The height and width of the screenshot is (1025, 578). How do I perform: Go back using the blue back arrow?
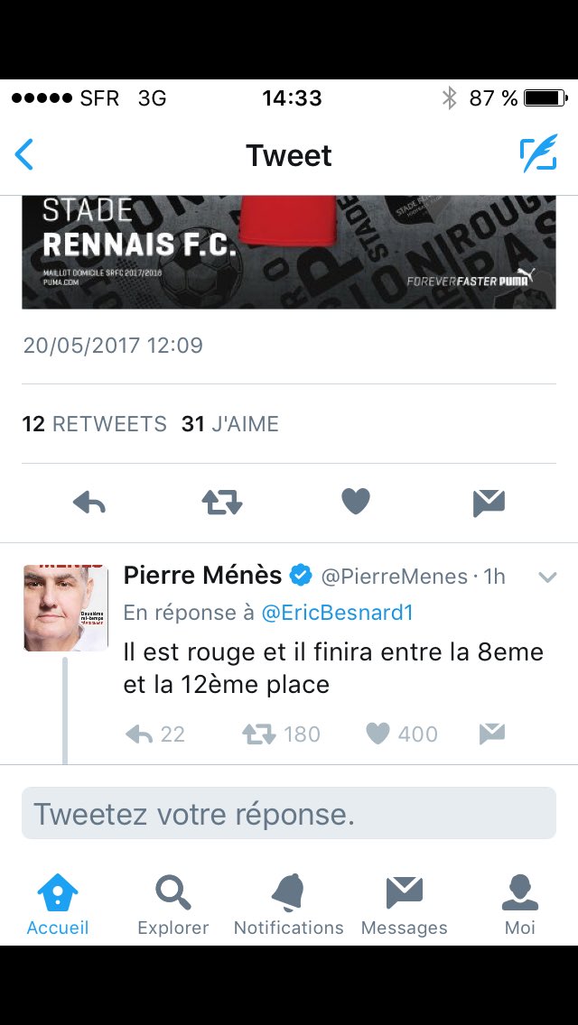(23, 155)
